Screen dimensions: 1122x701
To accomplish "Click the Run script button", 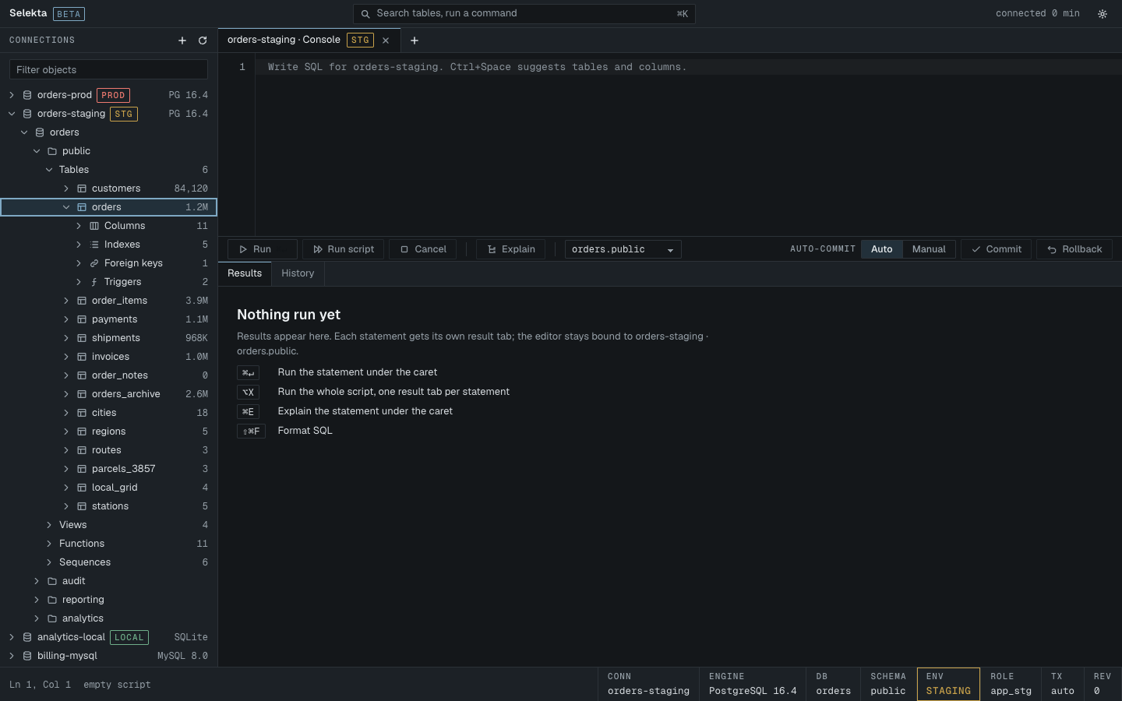I will (x=344, y=249).
